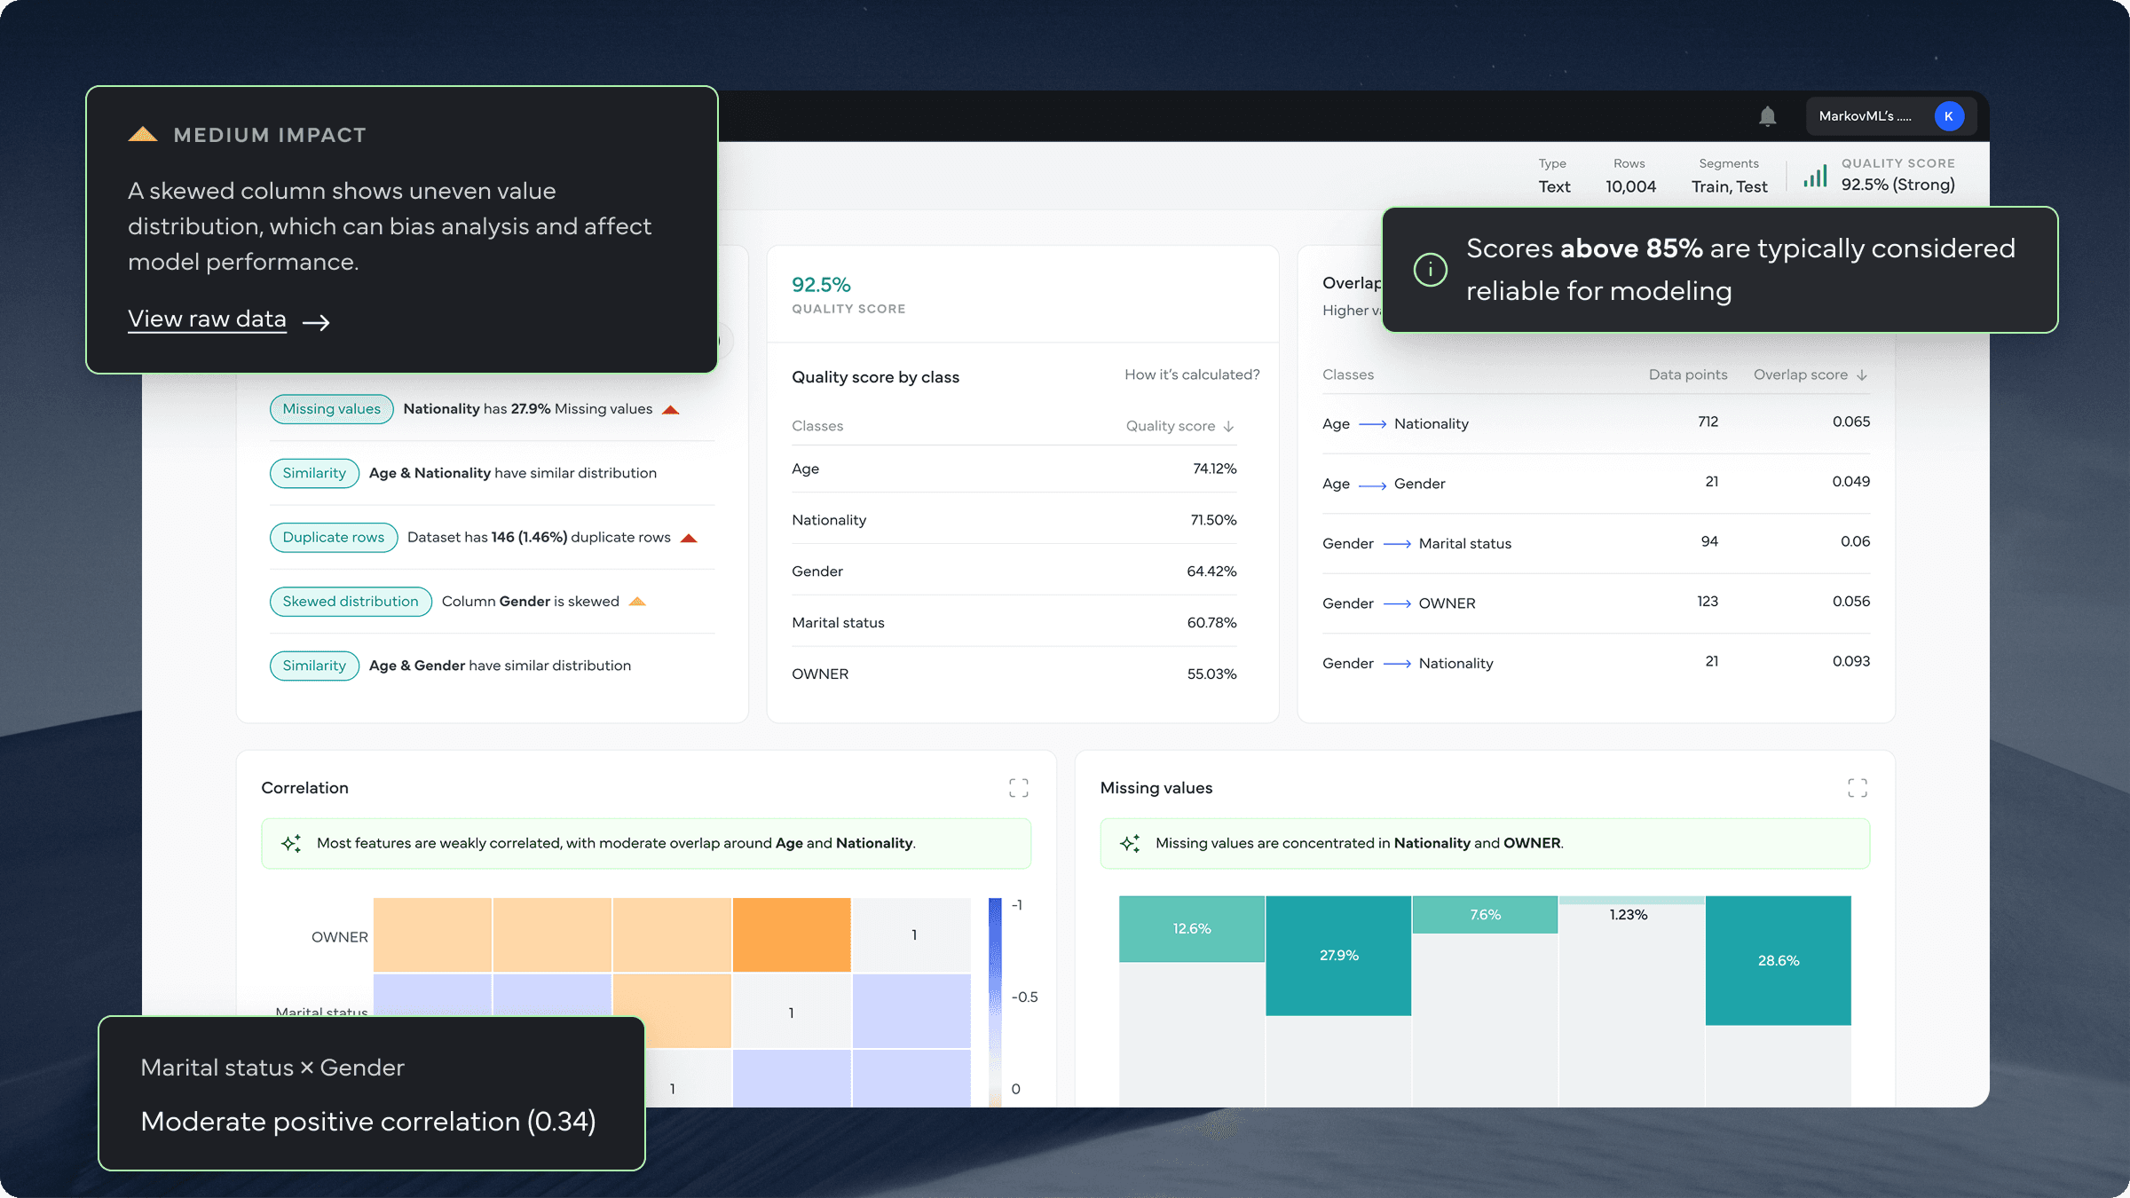Click How it's calculated? link

(1191, 375)
